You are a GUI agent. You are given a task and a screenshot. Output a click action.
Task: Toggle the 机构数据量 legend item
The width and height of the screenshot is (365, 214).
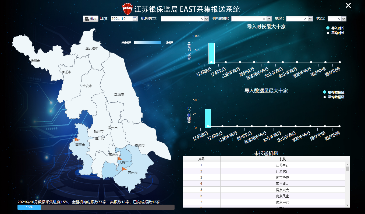coord(334,92)
